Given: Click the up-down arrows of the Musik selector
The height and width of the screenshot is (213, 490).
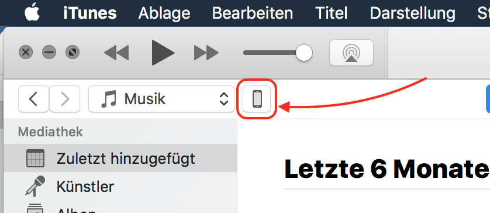Looking at the screenshot, I should (x=224, y=99).
